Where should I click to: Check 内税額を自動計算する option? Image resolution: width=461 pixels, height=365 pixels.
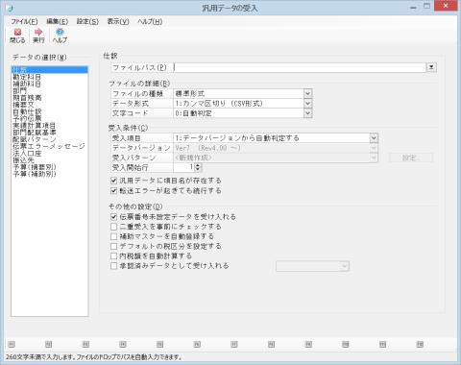pyautogui.click(x=113, y=256)
